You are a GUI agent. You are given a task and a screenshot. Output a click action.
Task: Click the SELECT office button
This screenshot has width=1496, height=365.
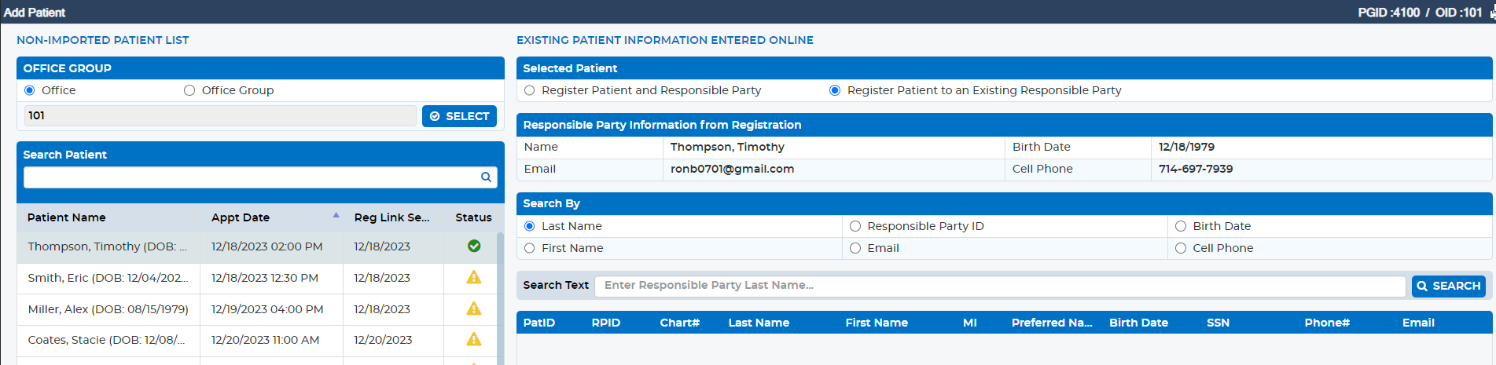459,116
